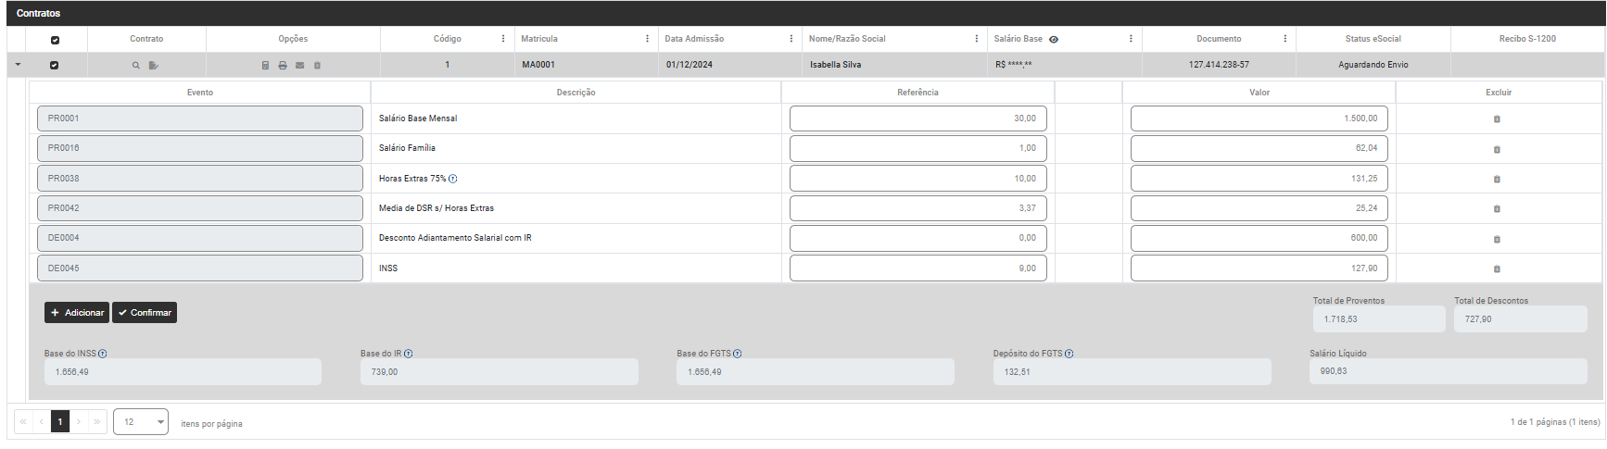1607x449 pixels.
Task: Go to the last page of results
Action: [x=97, y=422]
